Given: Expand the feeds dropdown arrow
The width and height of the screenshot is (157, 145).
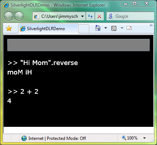Looking at the screenshot, I should click(122, 28).
